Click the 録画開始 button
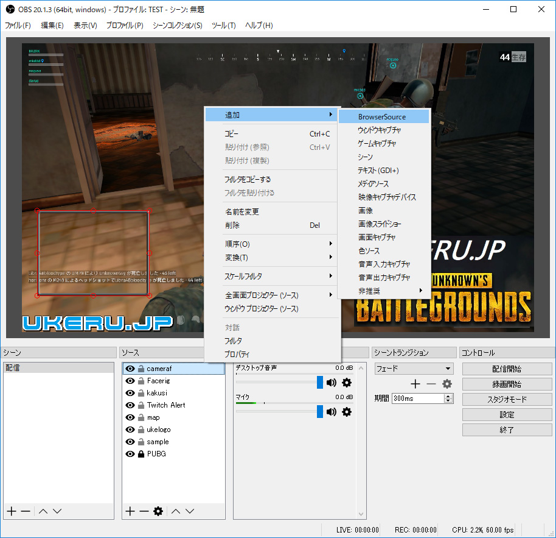The image size is (556, 538). (507, 384)
